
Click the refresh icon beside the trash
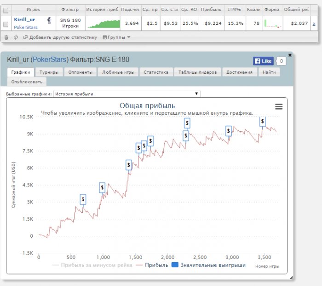(16, 37)
